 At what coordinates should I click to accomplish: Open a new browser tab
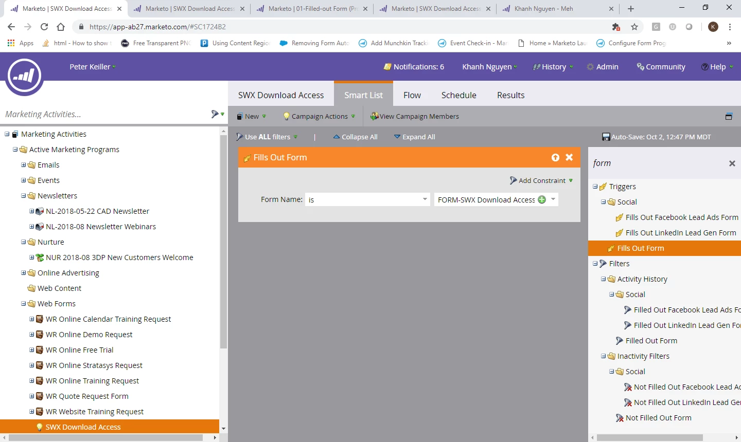point(631,9)
